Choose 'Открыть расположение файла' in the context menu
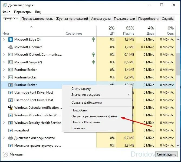 (97, 116)
